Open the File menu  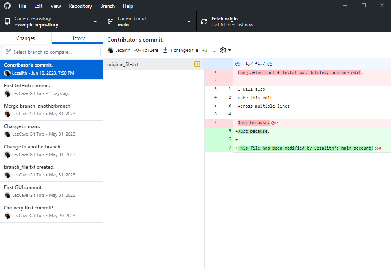[x=22, y=6]
